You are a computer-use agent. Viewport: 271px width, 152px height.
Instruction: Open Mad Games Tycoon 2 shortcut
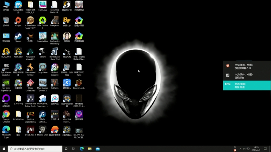[x=43, y=85]
